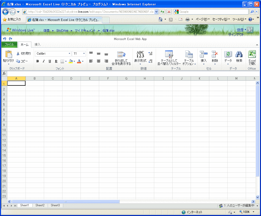Go to last sheet navigation arrow
This screenshot has height=216, width=261.
15,206
